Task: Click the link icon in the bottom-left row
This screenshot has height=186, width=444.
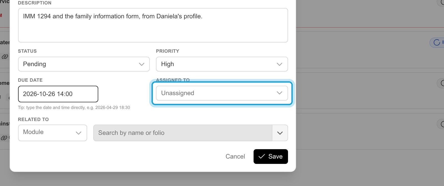Action: pos(4,138)
